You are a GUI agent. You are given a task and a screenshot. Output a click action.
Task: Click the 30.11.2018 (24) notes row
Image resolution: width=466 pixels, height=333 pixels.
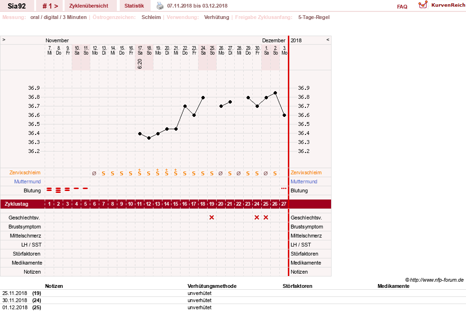[233, 300]
